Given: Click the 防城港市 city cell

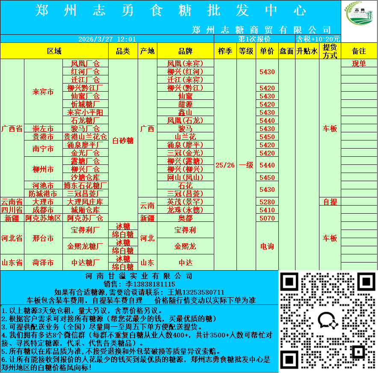Looking at the screenshot, I should coord(43,194).
